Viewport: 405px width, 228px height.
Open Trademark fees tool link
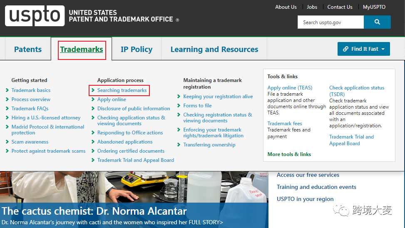pyautogui.click(x=285, y=124)
